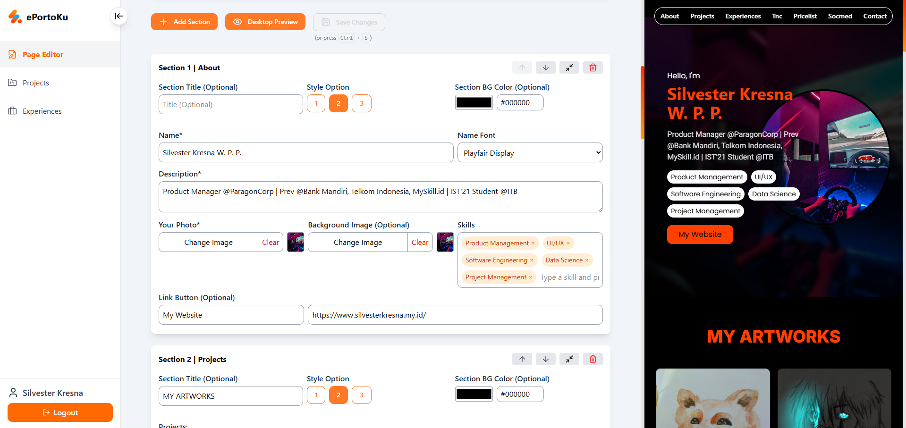
Task: Click the Add Section button
Action: pyautogui.click(x=184, y=22)
